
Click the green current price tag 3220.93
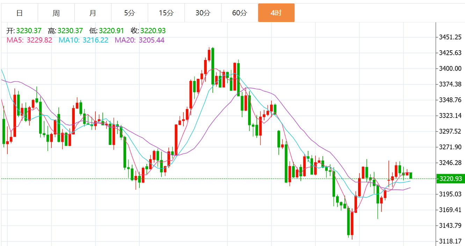click(x=451, y=179)
